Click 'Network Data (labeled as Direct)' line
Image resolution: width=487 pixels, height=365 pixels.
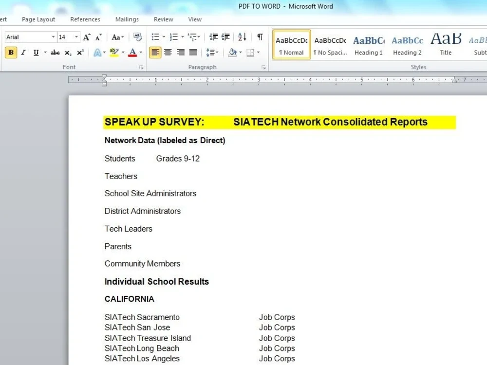[165, 140]
